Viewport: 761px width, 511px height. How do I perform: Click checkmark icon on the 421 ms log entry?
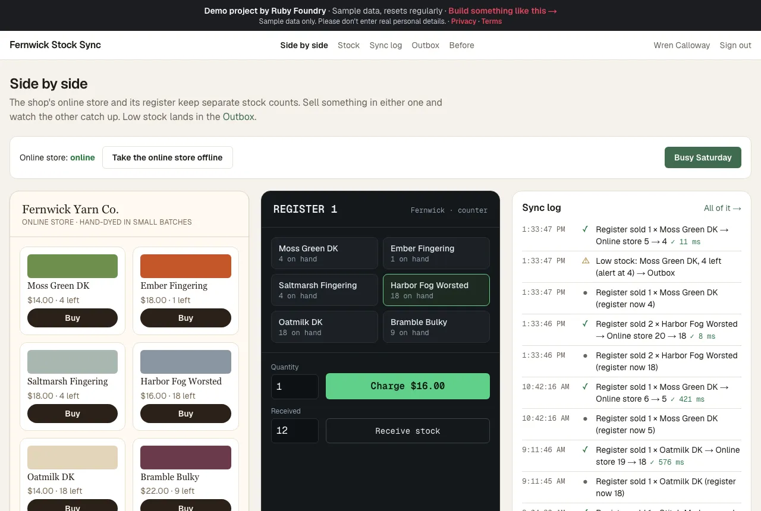click(x=586, y=387)
